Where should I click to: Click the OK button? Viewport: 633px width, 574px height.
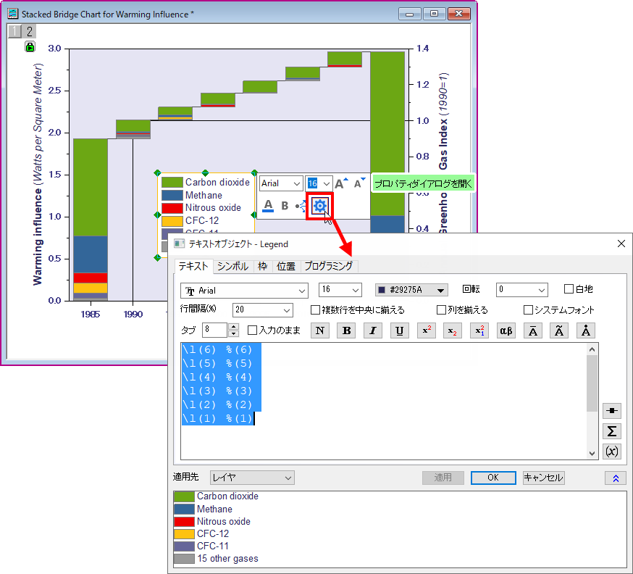click(492, 478)
